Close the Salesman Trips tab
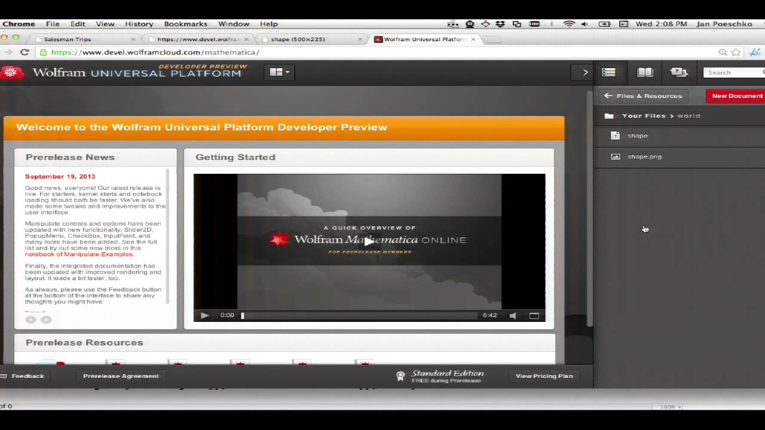The image size is (765, 430). point(133,39)
